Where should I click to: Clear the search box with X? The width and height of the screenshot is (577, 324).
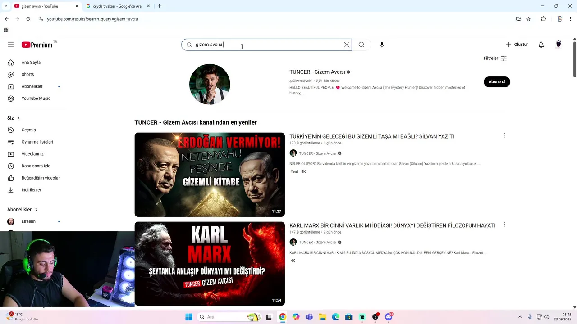347,45
